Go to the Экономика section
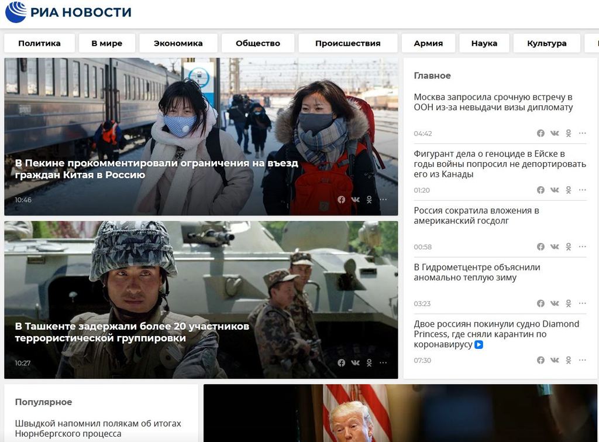Viewport: 599px width, 442px height. (178, 43)
